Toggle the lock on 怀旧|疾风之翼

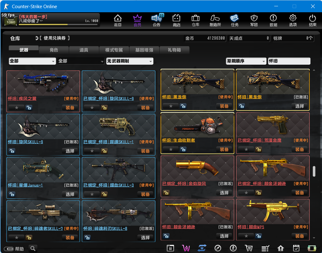[x=29, y=108]
